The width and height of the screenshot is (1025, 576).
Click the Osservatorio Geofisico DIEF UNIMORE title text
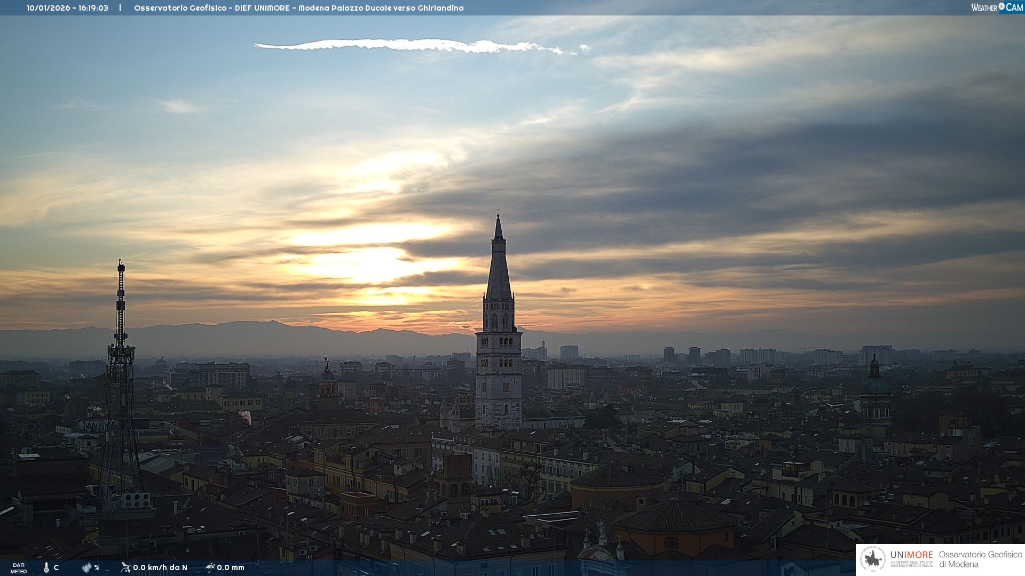(298, 8)
